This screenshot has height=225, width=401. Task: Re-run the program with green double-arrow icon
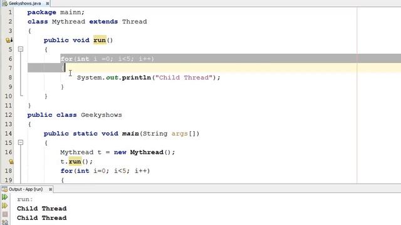point(4,197)
